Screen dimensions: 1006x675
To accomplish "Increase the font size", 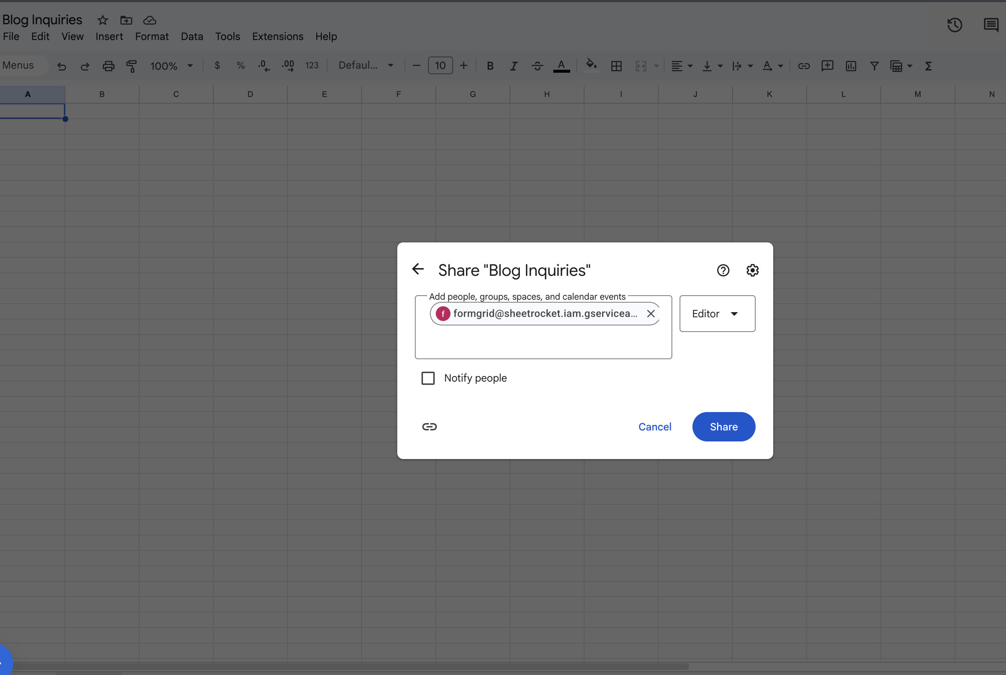I will (463, 65).
